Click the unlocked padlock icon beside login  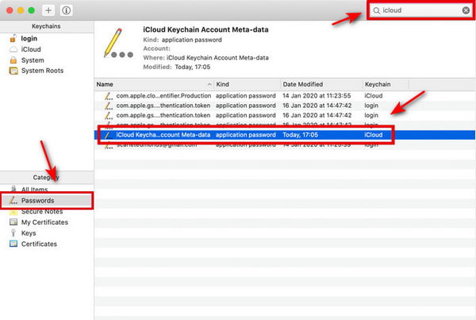pos(13,38)
